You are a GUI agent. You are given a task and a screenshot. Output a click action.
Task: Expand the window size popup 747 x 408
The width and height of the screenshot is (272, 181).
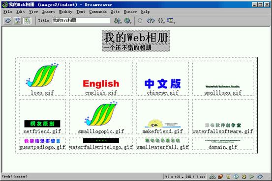174,177
